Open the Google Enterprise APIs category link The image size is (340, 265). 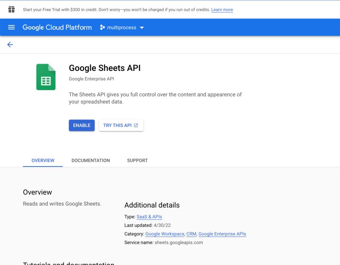coord(222,234)
